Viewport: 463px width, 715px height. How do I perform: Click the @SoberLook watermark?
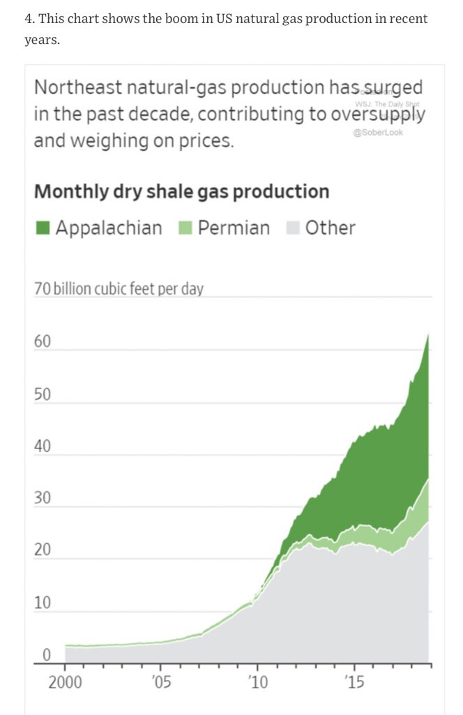(x=379, y=132)
